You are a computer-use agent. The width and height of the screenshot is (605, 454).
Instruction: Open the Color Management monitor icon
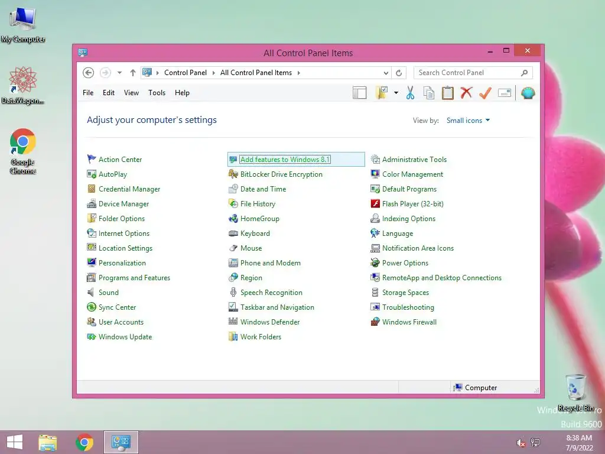[375, 174]
